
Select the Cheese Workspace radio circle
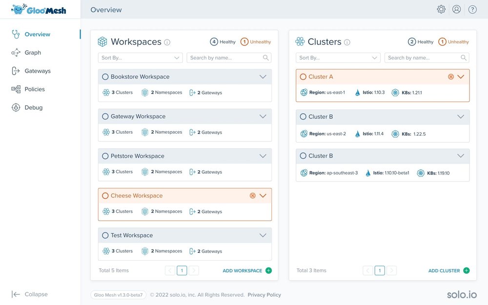(105, 196)
